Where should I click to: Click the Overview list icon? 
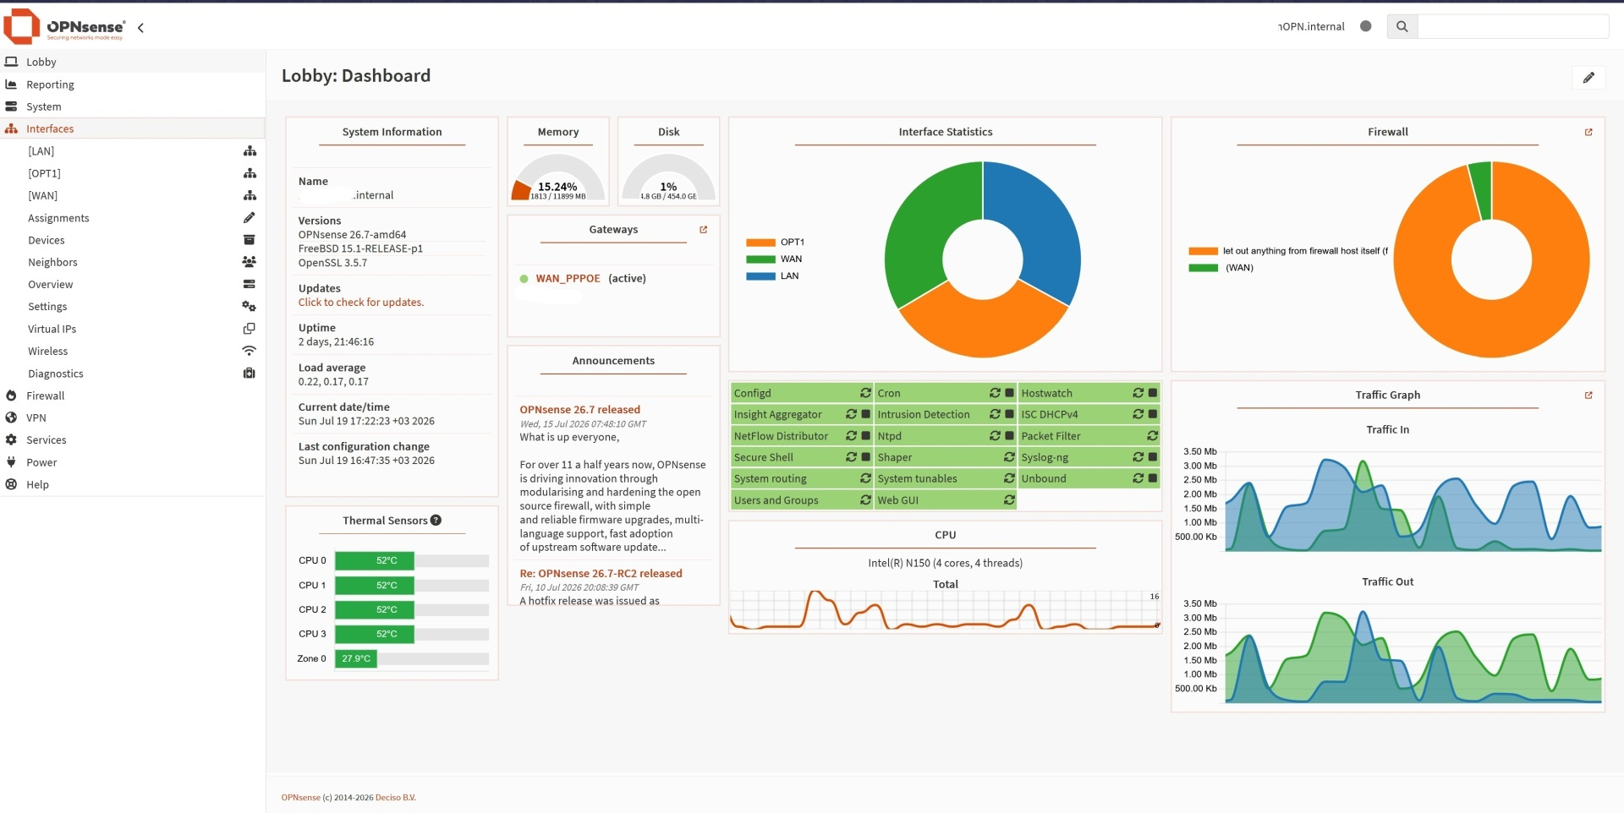[x=250, y=284]
